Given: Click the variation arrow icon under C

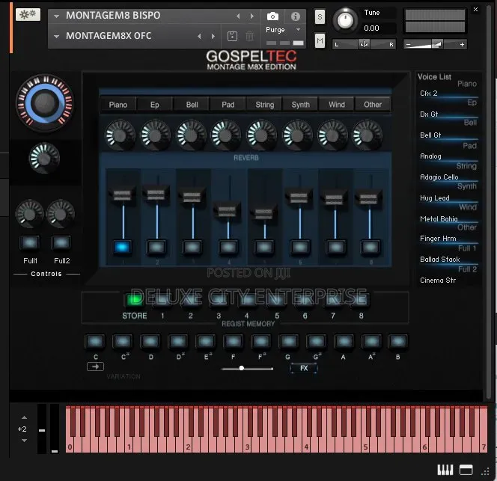Looking at the screenshot, I should pyautogui.click(x=95, y=367).
